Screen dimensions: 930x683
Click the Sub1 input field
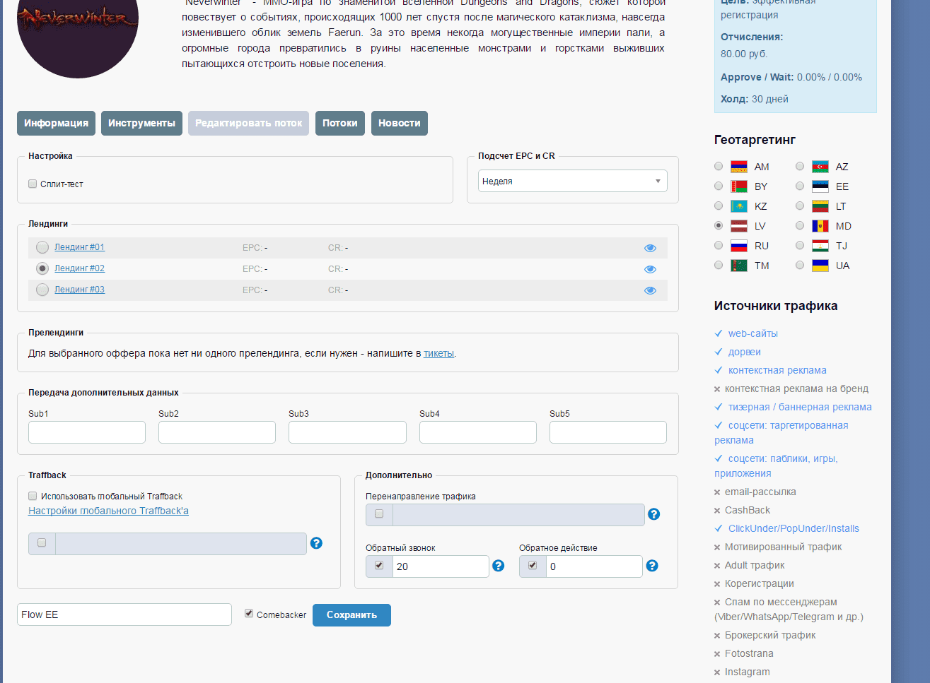87,432
